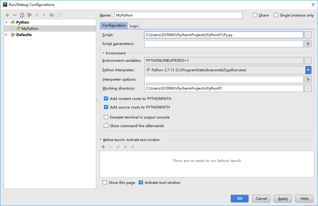Image resolution: width=318 pixels, height=206 pixels.
Task: Click into the Script parameters field
Action: coord(224,44)
